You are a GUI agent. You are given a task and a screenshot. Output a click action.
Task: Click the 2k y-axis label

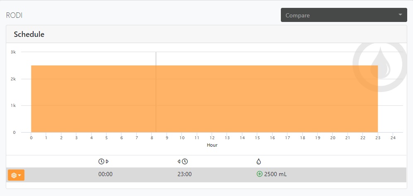click(x=13, y=79)
